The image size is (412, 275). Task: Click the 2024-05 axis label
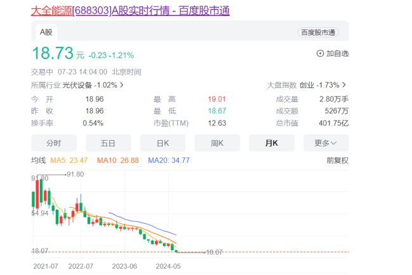(168, 266)
